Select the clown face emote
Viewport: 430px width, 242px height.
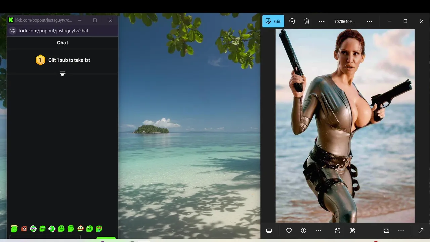80,229
